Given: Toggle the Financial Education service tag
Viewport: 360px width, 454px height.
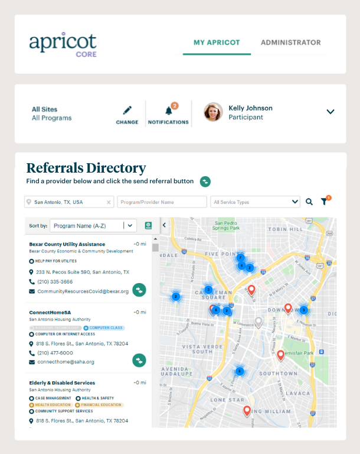Looking at the screenshot, I should click(x=99, y=405).
